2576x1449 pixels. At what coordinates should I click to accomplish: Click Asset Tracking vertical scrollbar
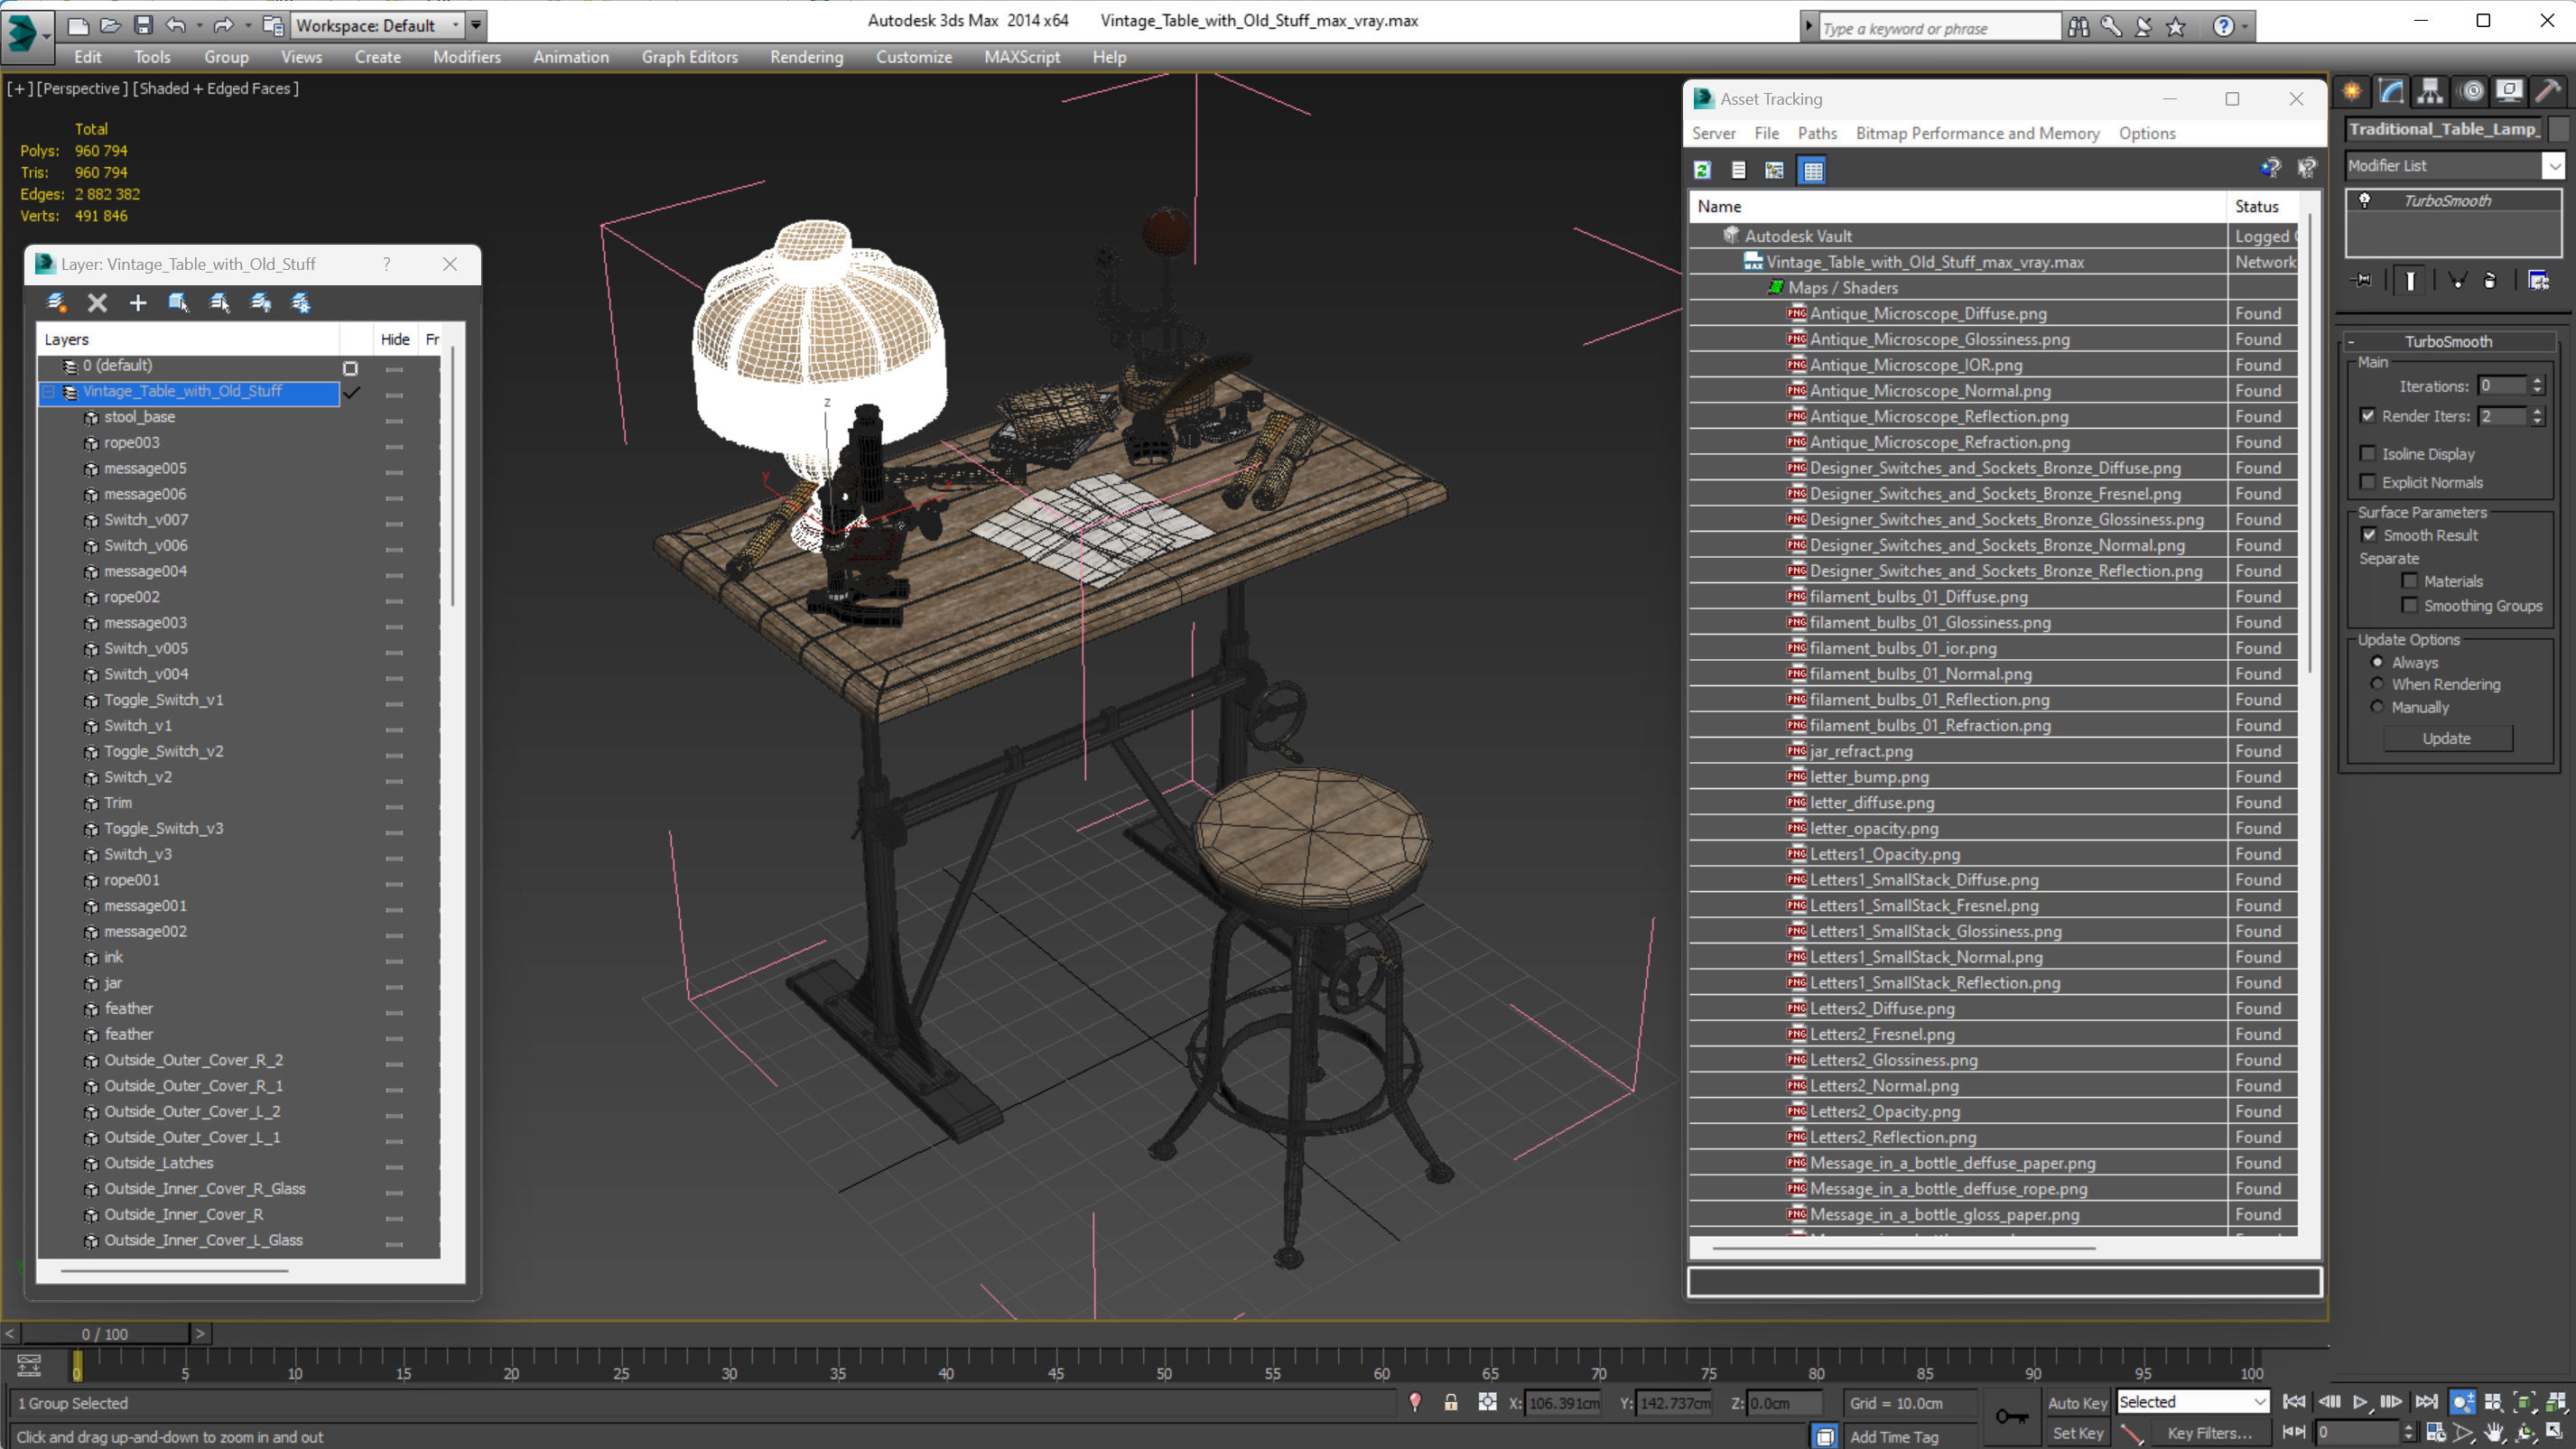(2309, 445)
